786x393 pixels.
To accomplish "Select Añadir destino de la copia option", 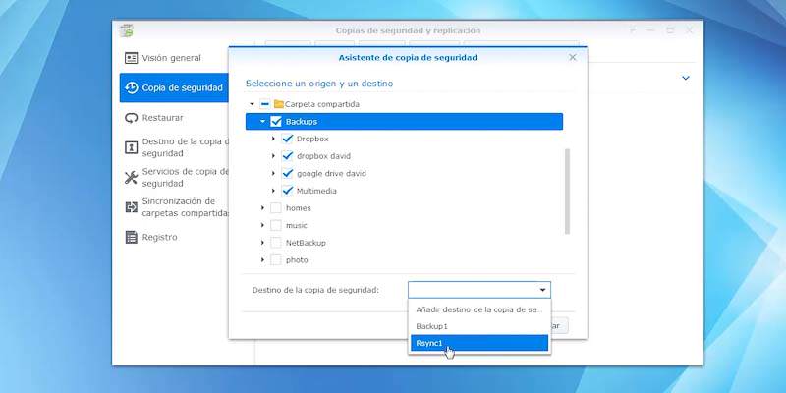I will [x=479, y=309].
